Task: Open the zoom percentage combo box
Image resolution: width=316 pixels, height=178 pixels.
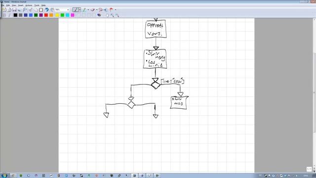Action: pyautogui.click(x=62, y=10)
